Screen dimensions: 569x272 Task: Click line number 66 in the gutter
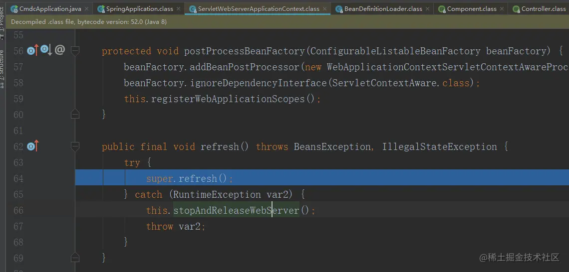click(x=18, y=210)
